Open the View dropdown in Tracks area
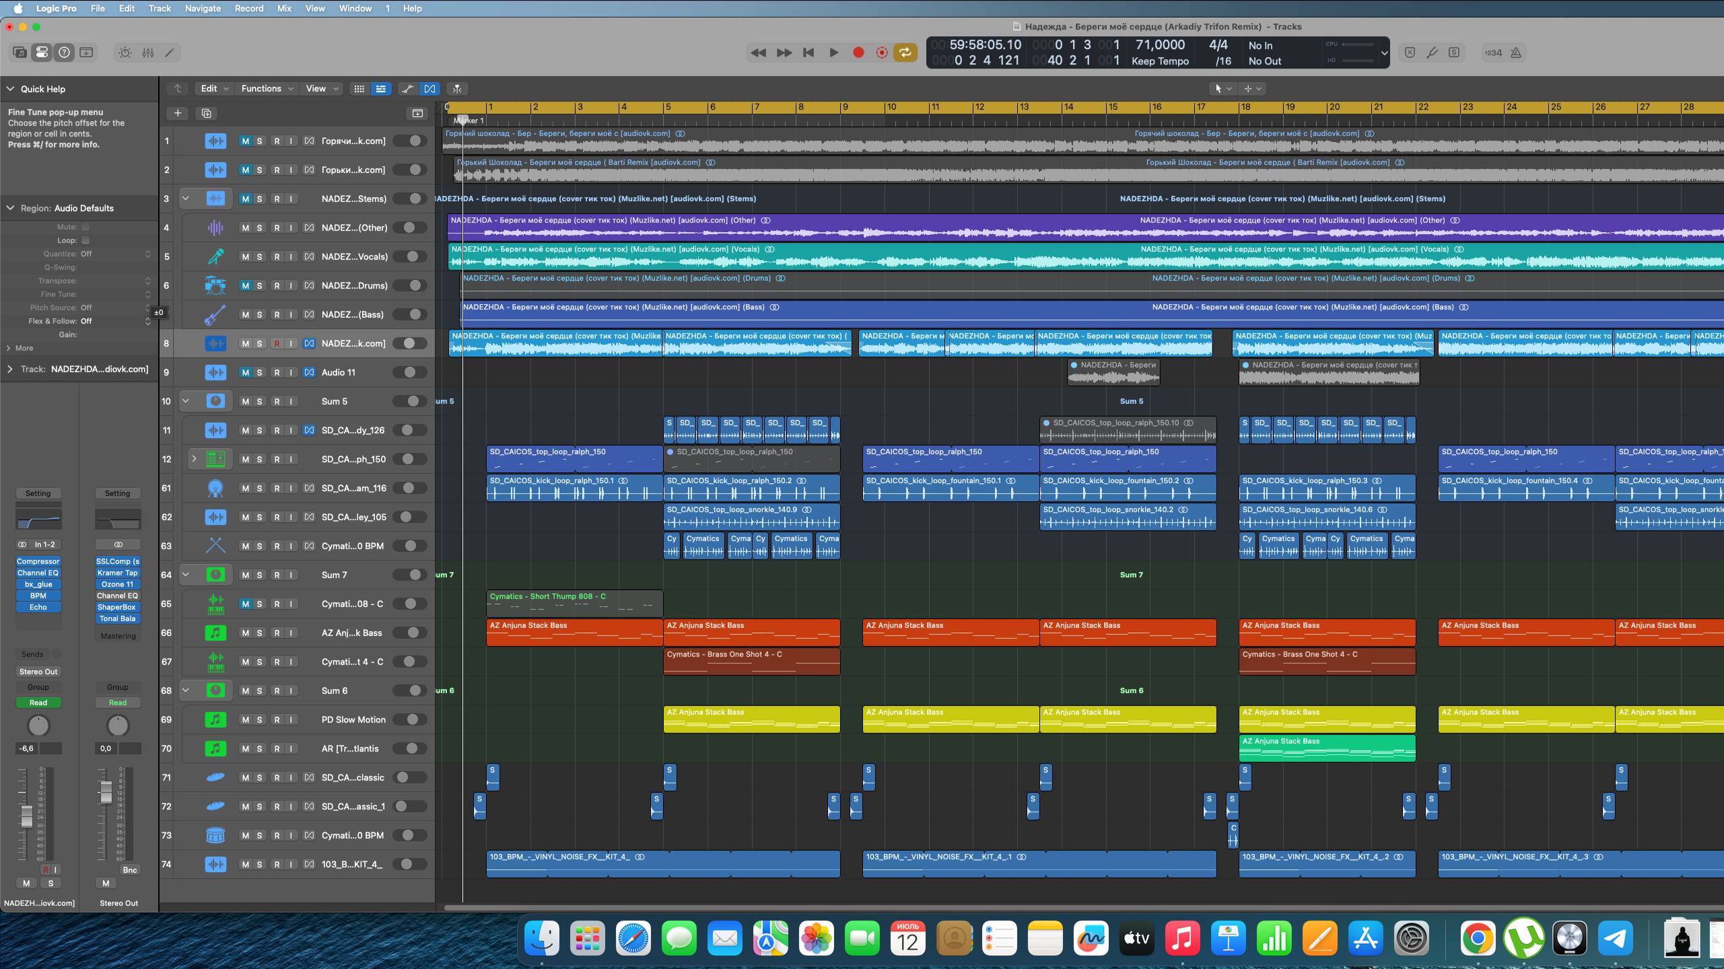Viewport: 1724px width, 969px height. pyautogui.click(x=322, y=89)
